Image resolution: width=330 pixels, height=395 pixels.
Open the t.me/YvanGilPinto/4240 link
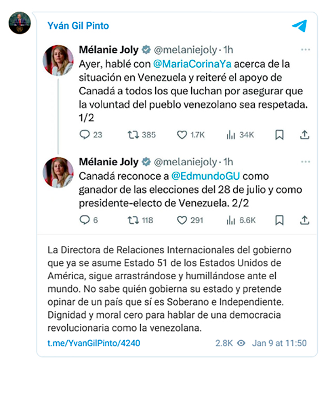click(x=93, y=343)
